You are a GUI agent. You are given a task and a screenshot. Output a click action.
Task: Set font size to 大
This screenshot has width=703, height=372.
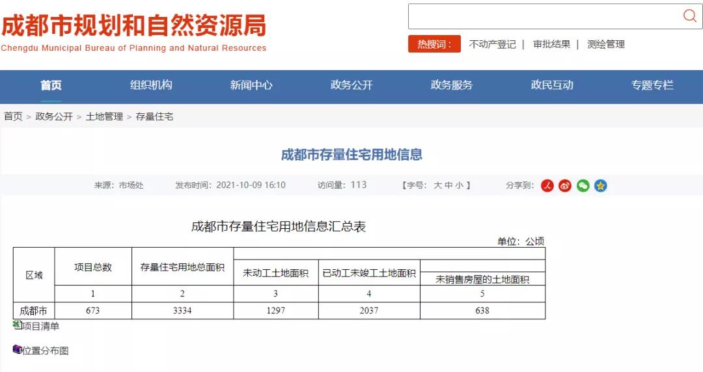[x=437, y=185]
